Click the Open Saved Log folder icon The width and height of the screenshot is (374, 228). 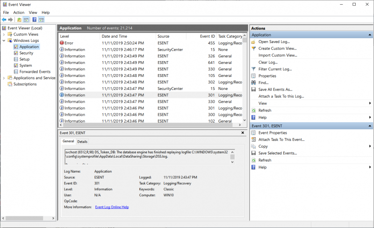[x=253, y=42]
